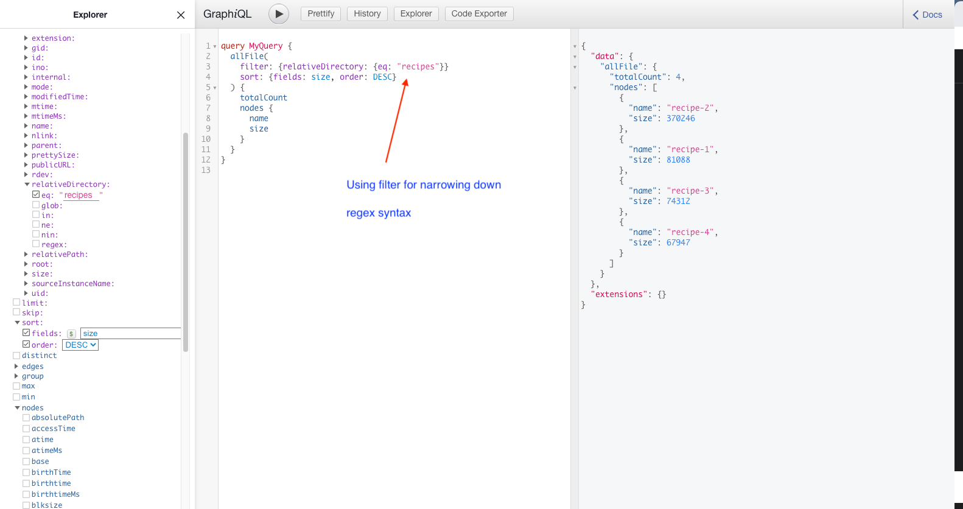Check the birthTime node field

pyautogui.click(x=26, y=472)
